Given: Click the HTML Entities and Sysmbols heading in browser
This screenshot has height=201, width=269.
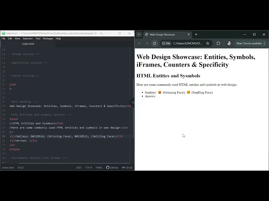Looking at the screenshot, I should coord(168,76).
